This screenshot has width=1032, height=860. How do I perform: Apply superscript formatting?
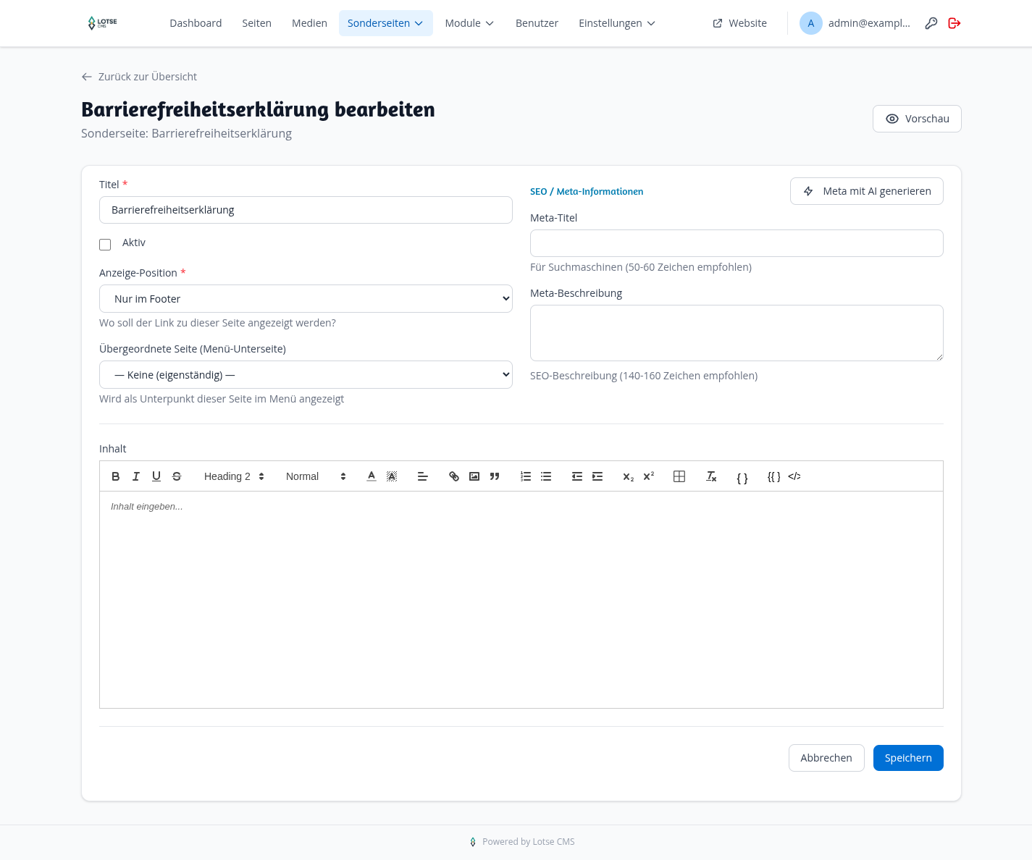[649, 476]
